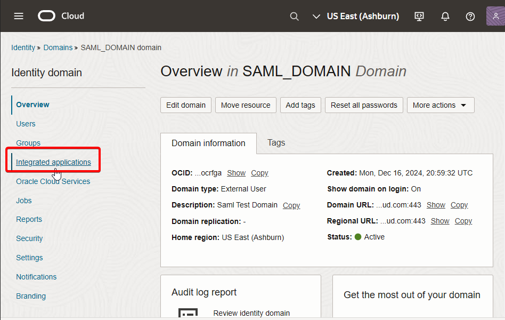Viewport: 505px width, 320px height.
Task: Show the full OCID
Action: click(x=237, y=173)
